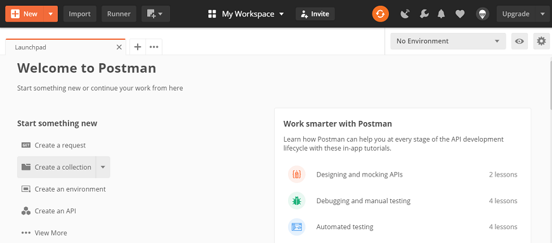552x243 pixels.
Task: Open the satellite capture requests icon
Action: click(405, 14)
